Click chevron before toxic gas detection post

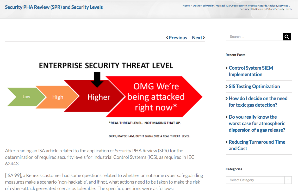pos(227,99)
